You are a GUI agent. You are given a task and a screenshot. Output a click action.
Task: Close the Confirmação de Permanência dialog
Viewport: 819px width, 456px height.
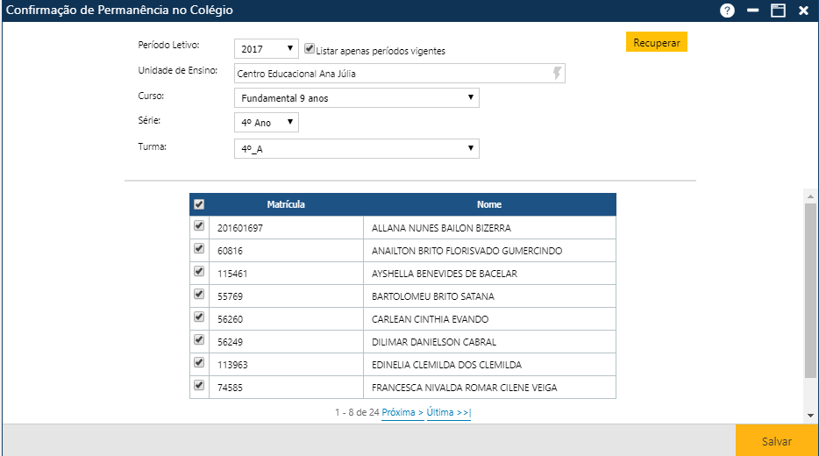coord(802,11)
